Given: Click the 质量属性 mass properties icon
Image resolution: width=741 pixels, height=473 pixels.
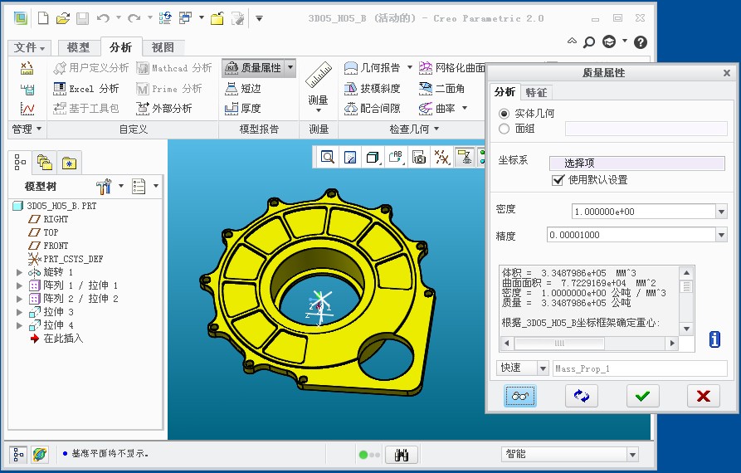Looking at the screenshot, I should click(232, 68).
